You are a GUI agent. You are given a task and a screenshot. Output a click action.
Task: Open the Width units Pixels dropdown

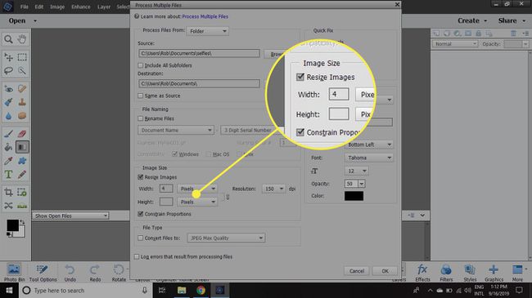pos(196,189)
